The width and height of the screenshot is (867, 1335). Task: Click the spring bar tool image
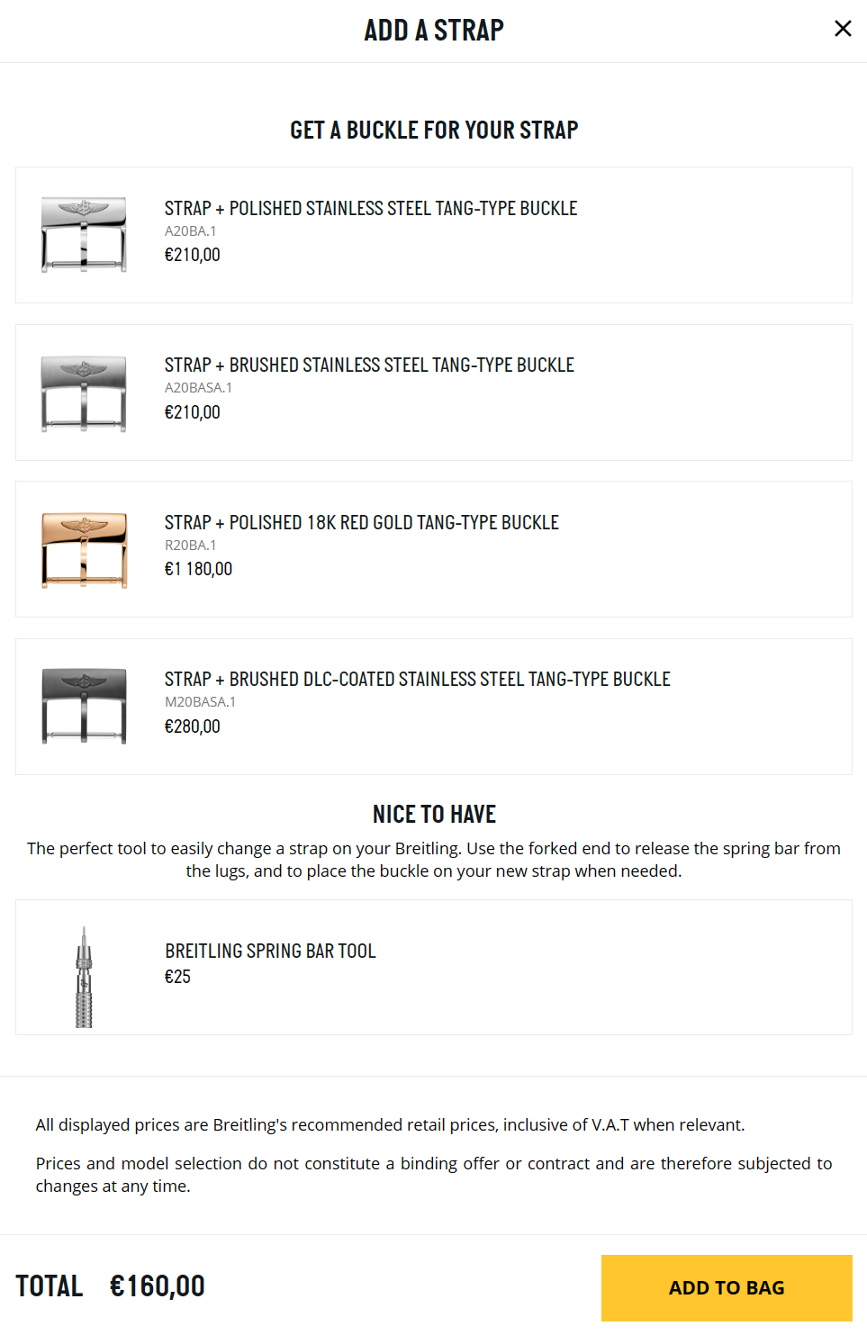(84, 977)
